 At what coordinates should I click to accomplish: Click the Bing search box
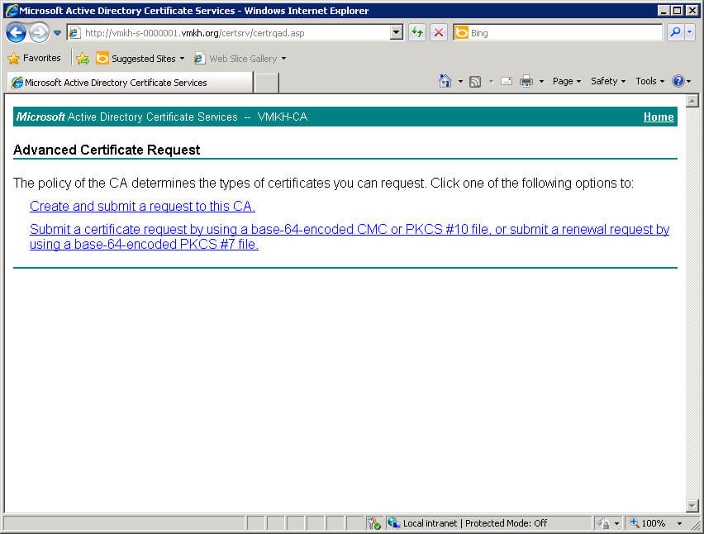(558, 33)
